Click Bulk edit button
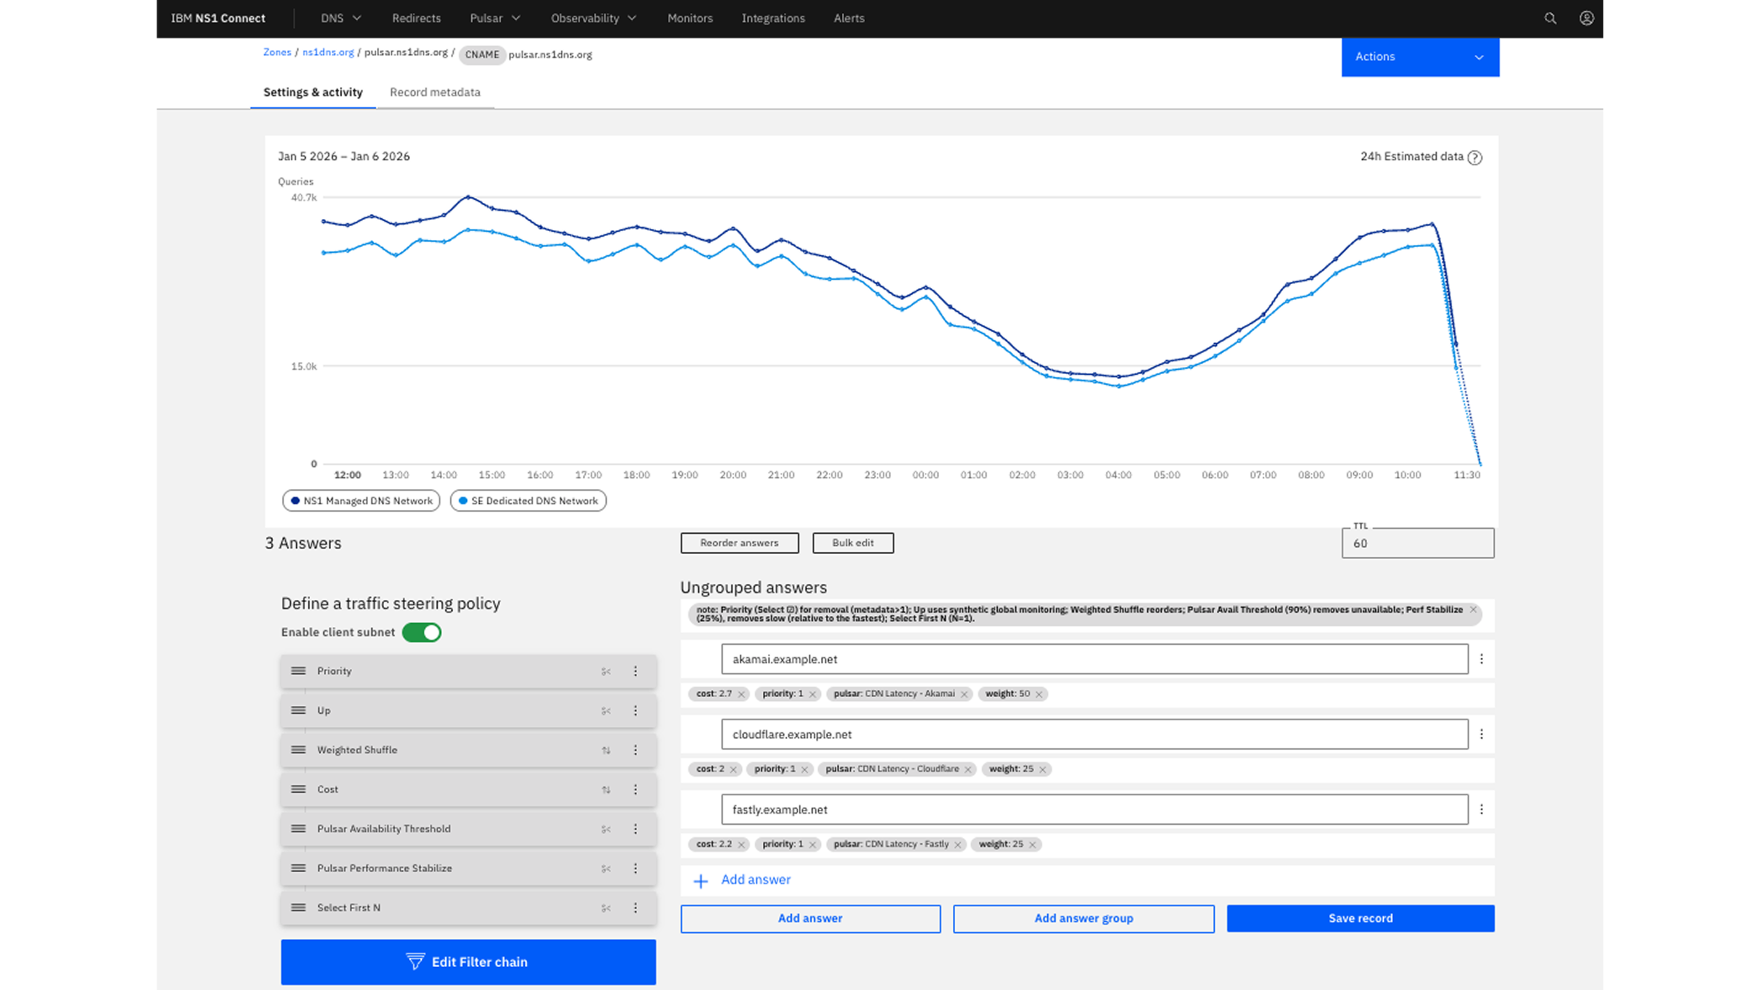The width and height of the screenshot is (1760, 990). [853, 543]
